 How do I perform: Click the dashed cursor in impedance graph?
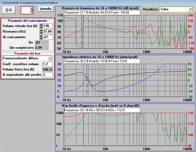point(87,80)
